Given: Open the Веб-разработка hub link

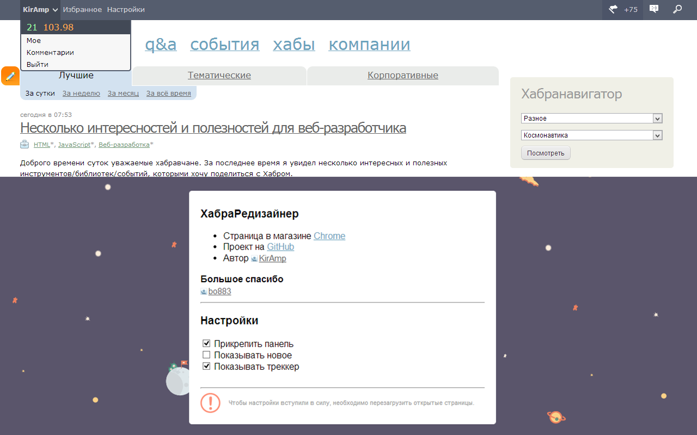Looking at the screenshot, I should click(124, 145).
